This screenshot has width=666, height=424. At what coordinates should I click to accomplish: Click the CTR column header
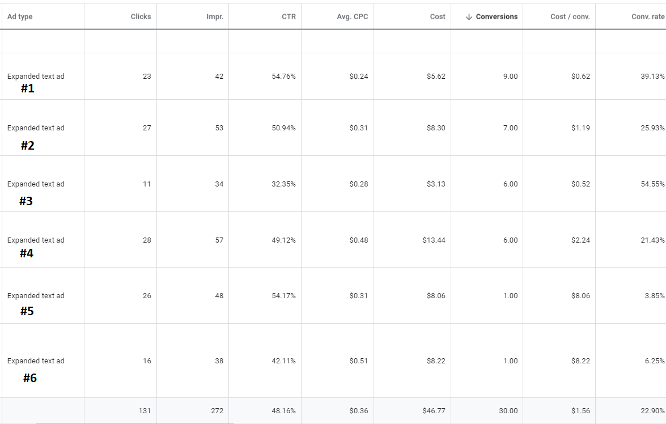[289, 16]
